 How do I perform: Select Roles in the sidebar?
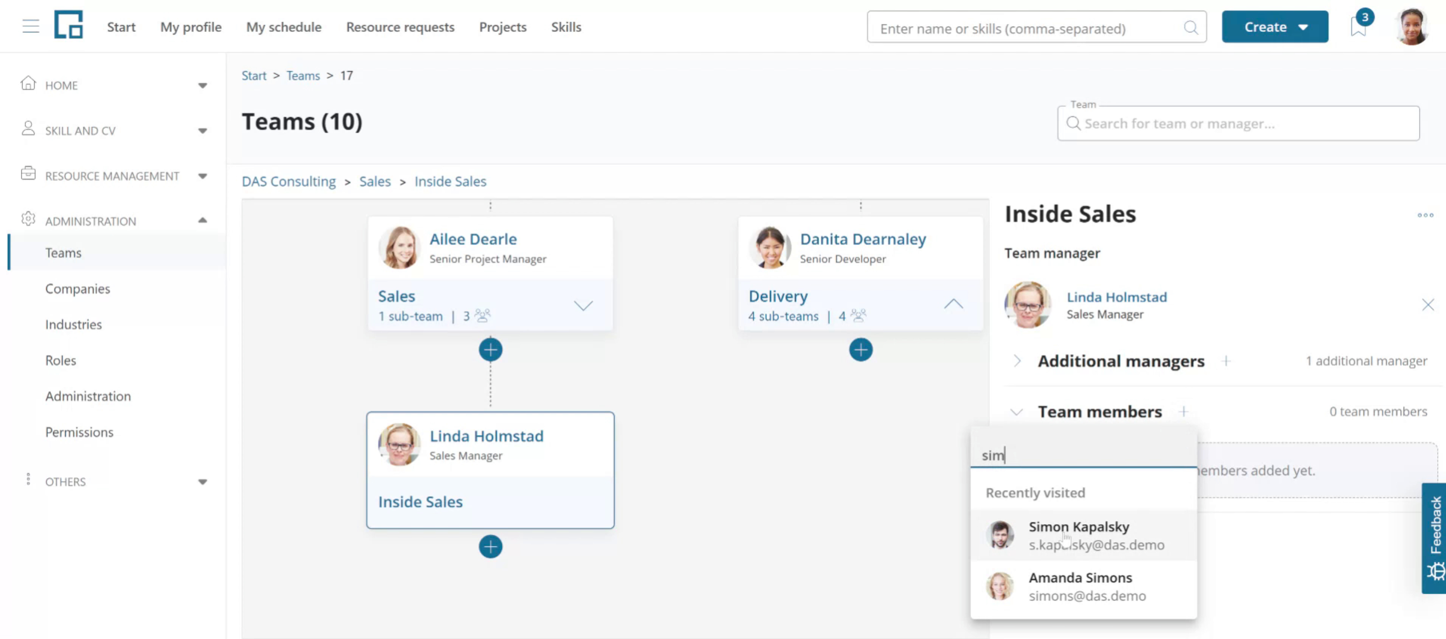tap(61, 360)
